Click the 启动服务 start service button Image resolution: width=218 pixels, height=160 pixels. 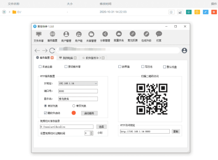coord(89,113)
